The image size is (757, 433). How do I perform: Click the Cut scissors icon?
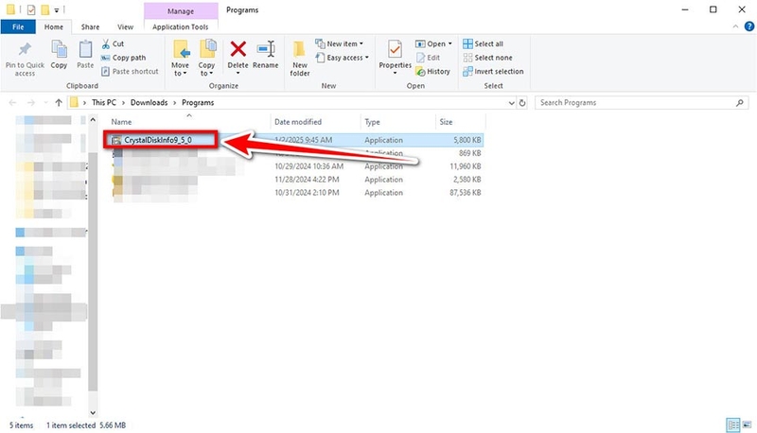coord(106,43)
